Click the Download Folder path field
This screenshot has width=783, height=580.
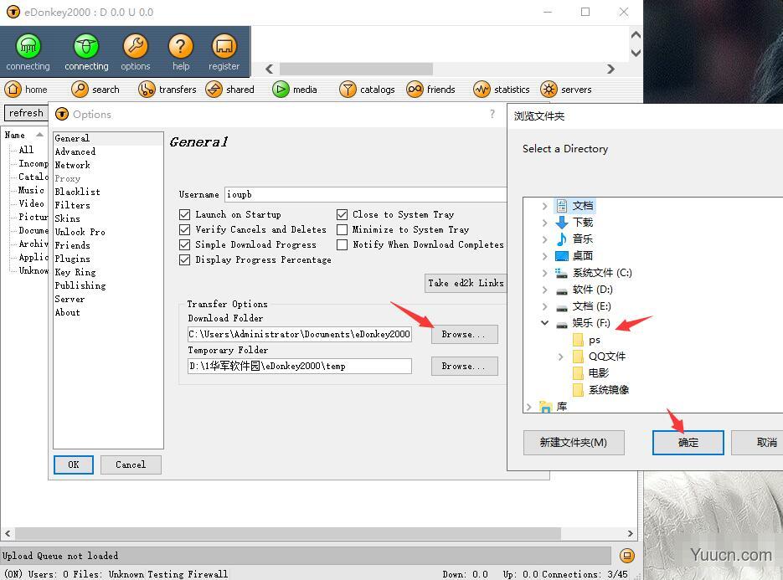(300, 334)
